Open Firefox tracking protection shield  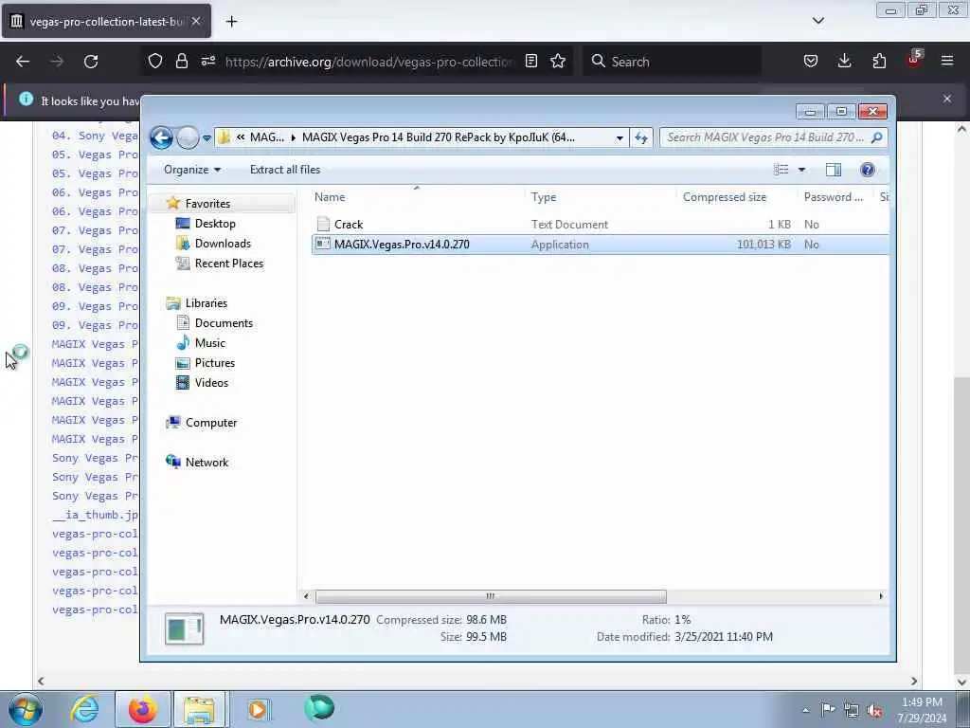[x=155, y=61]
